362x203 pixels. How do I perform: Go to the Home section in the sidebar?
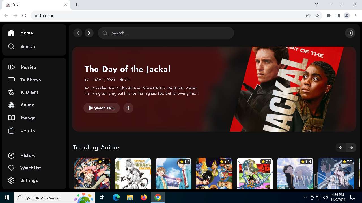click(21, 33)
